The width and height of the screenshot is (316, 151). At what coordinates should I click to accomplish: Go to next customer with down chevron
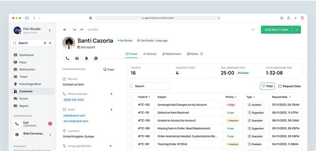pos(74,30)
